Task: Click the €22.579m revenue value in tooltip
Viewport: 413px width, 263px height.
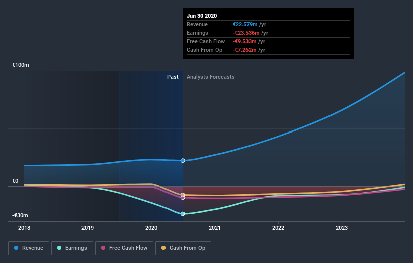Action: tap(245, 24)
